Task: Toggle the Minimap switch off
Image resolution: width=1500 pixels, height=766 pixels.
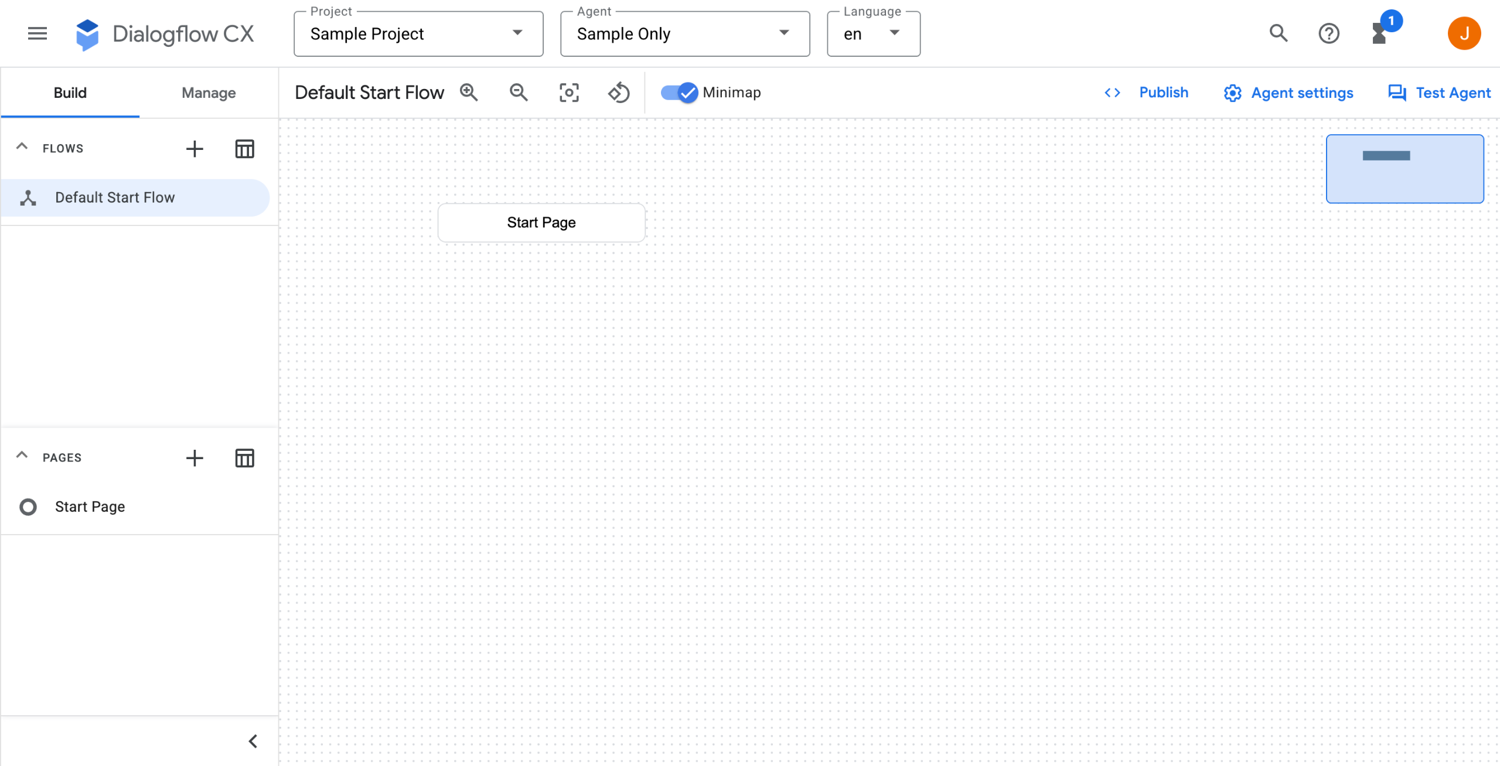Action: (679, 93)
